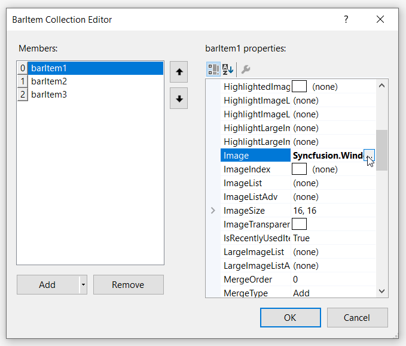Open Image property ellipsis editor

point(370,155)
